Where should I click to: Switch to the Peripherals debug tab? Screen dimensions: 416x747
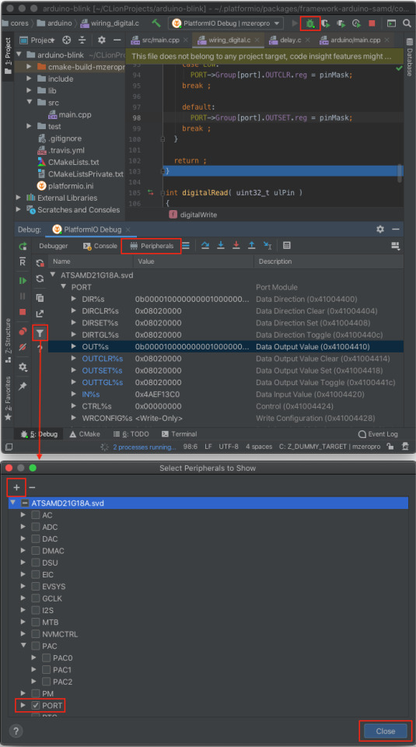(x=152, y=246)
